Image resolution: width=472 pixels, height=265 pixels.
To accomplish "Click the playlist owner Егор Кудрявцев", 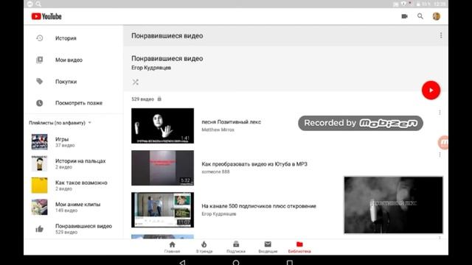I will (x=151, y=68).
